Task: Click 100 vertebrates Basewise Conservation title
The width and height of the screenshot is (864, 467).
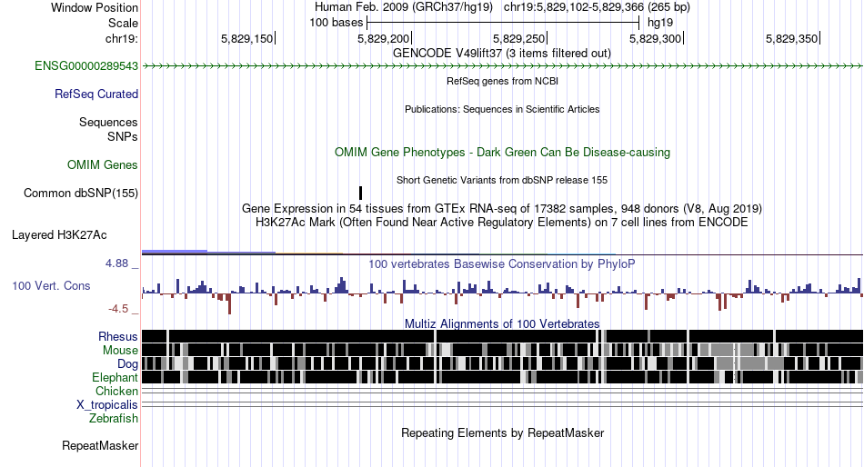Action: 502,263
